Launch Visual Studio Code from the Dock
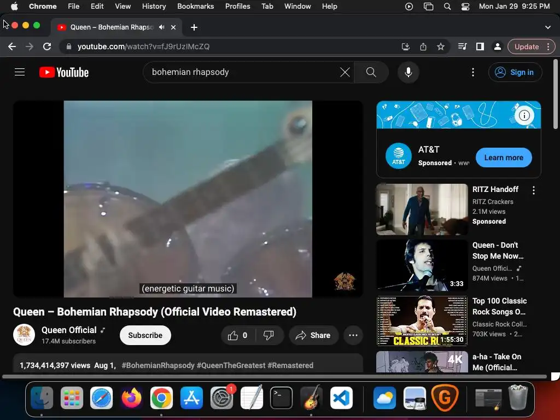Viewport: 560px width, 420px height. click(341, 398)
